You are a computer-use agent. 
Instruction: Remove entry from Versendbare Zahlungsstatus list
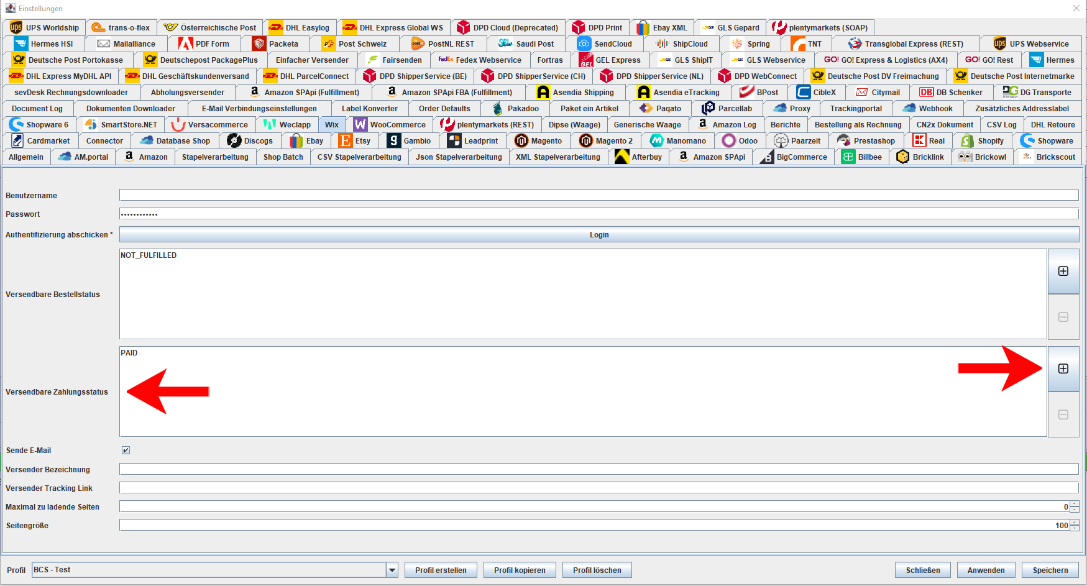coord(1063,414)
